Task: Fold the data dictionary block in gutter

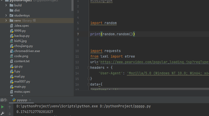Action: [x=88, y=84]
